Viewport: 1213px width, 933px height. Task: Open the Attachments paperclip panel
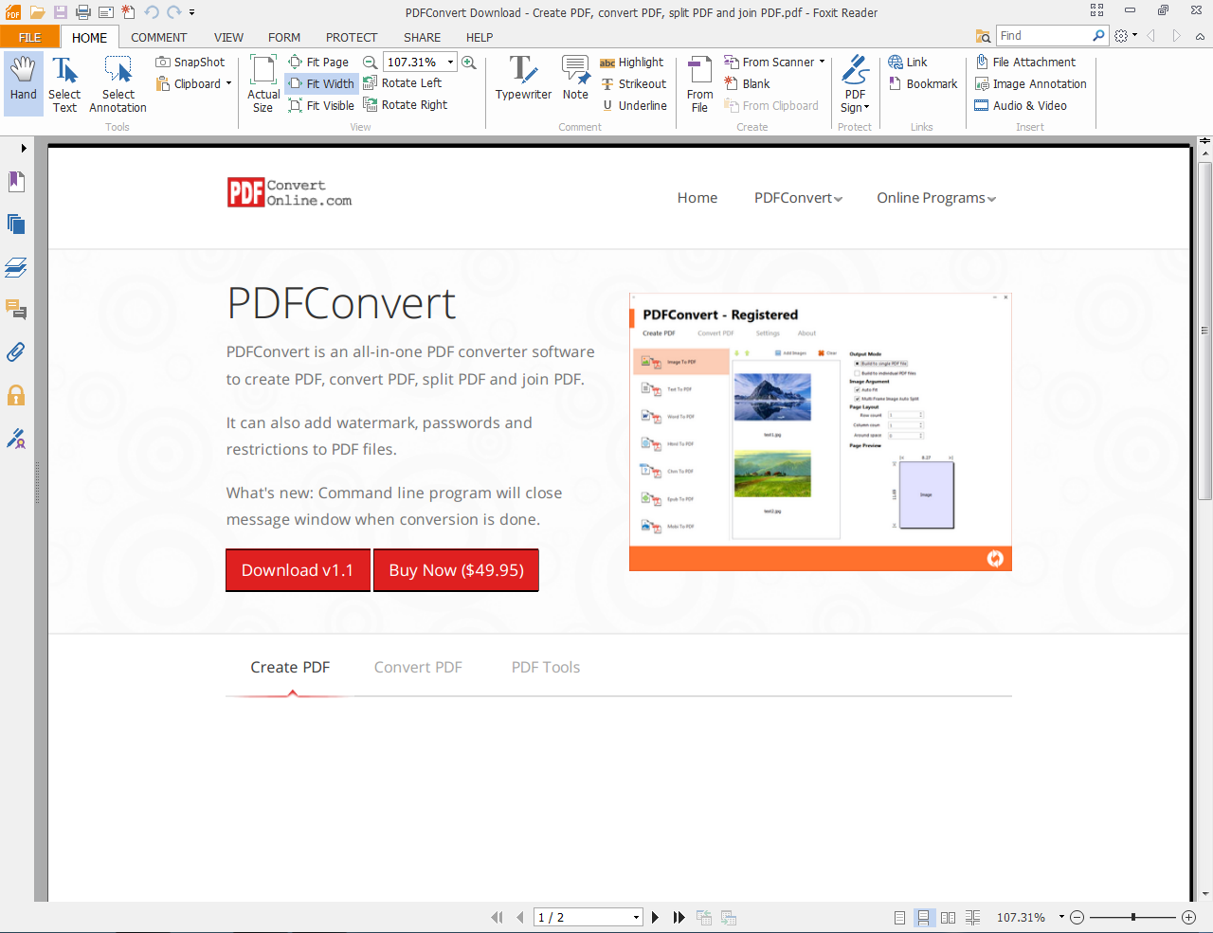[16, 352]
